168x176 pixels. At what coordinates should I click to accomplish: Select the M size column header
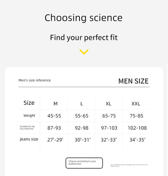[x=55, y=104]
